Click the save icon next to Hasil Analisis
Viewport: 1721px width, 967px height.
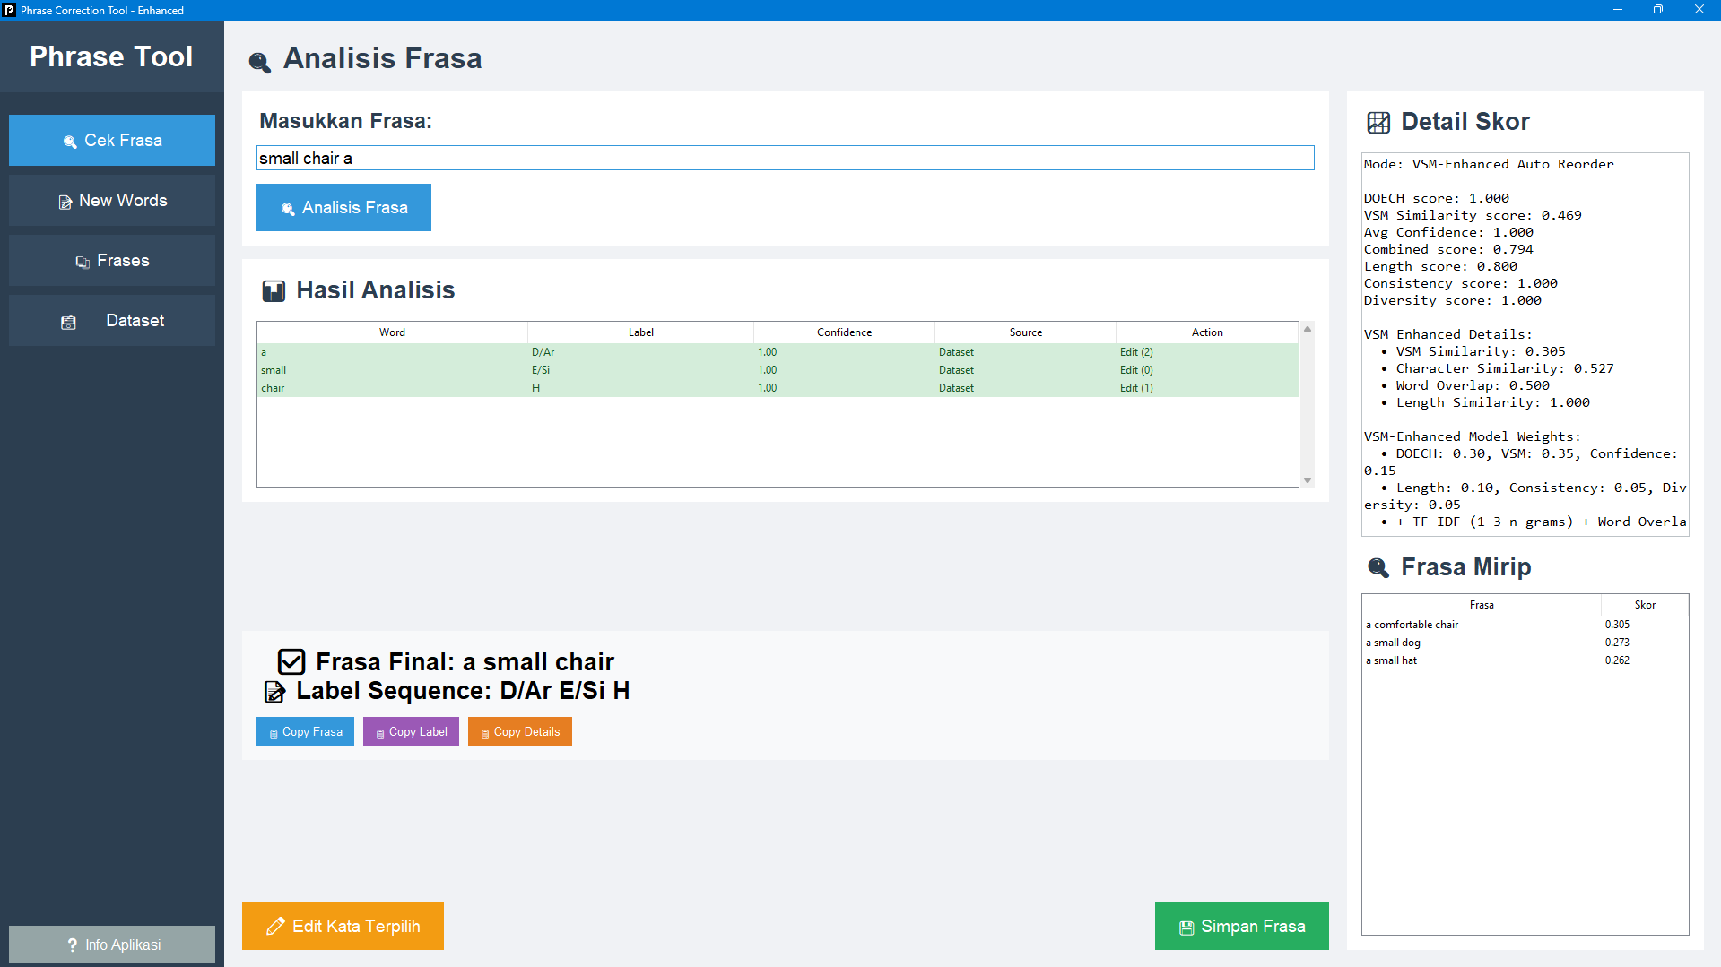[274, 290]
